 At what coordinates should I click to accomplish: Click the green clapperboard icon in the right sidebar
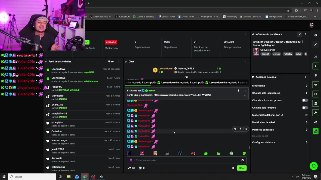tap(315, 131)
